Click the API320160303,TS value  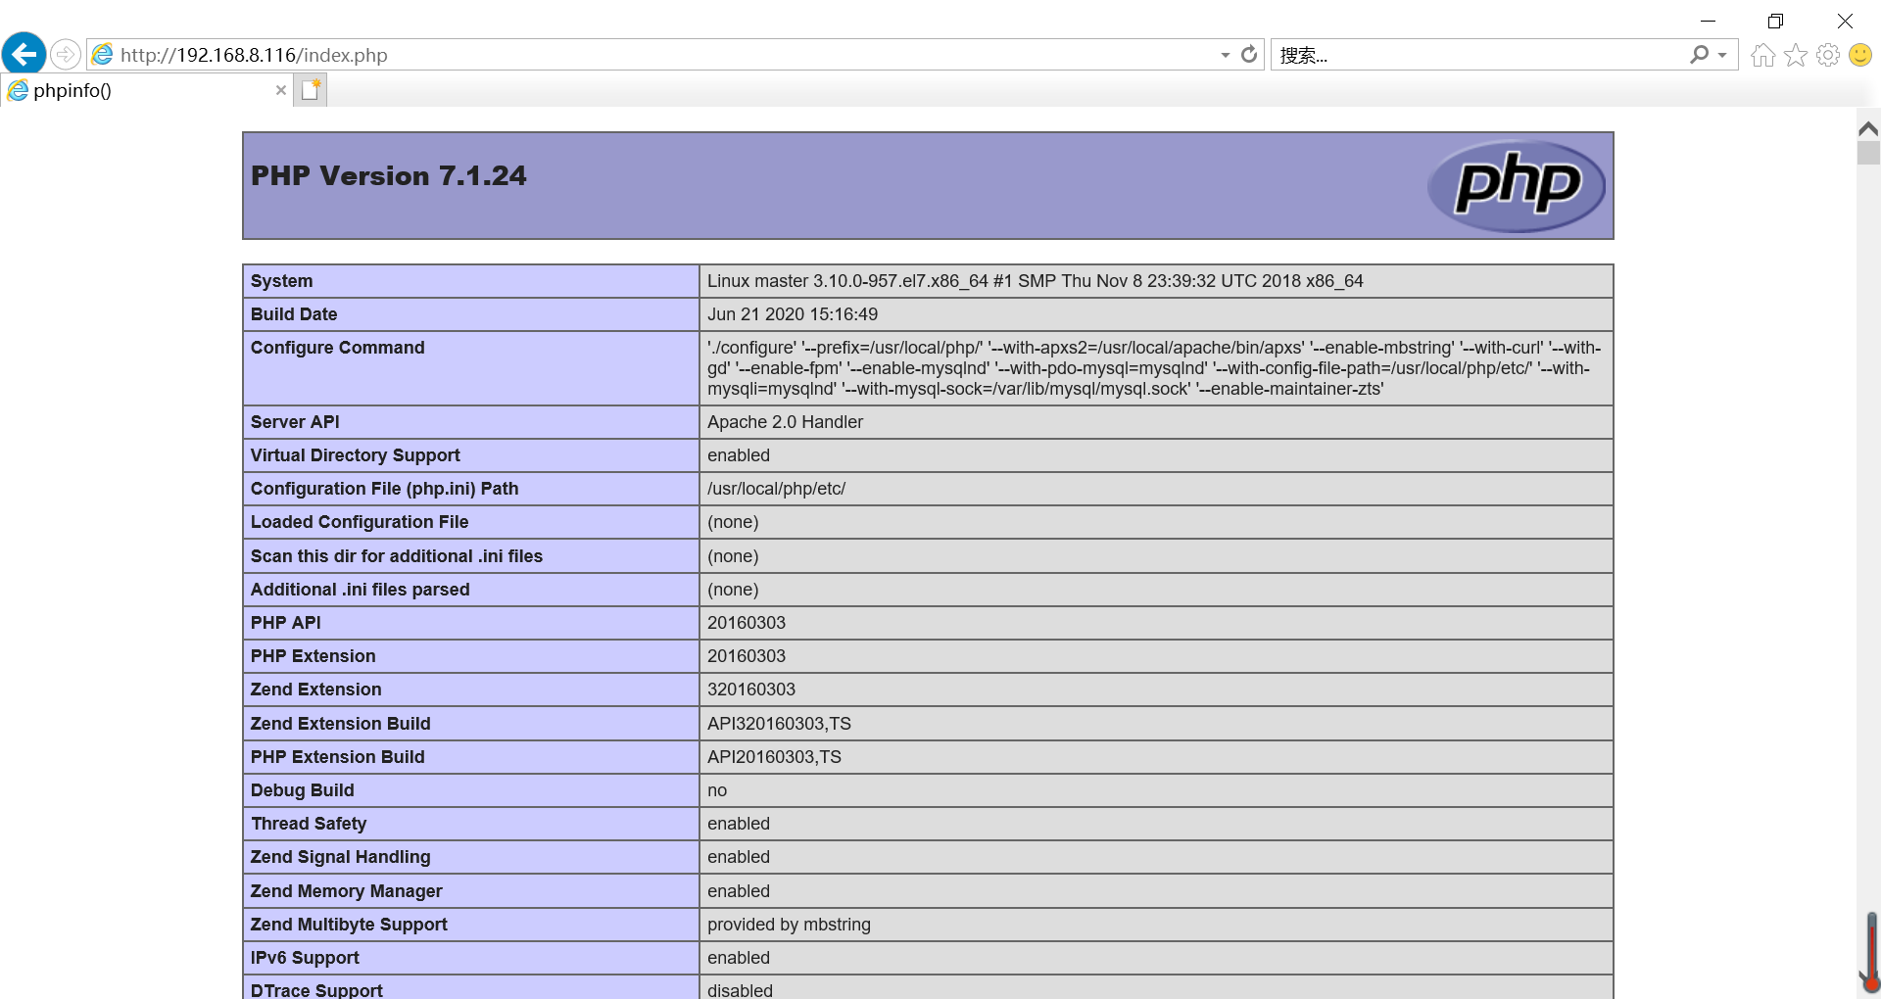tap(780, 724)
